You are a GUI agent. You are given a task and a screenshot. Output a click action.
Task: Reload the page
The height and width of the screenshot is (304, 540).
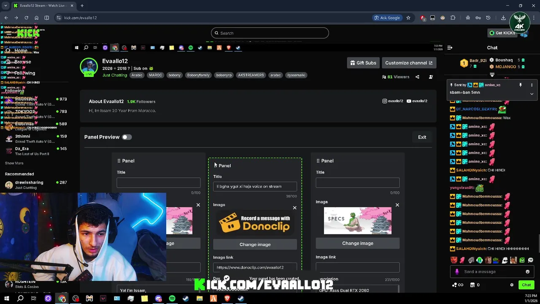[x=26, y=18]
